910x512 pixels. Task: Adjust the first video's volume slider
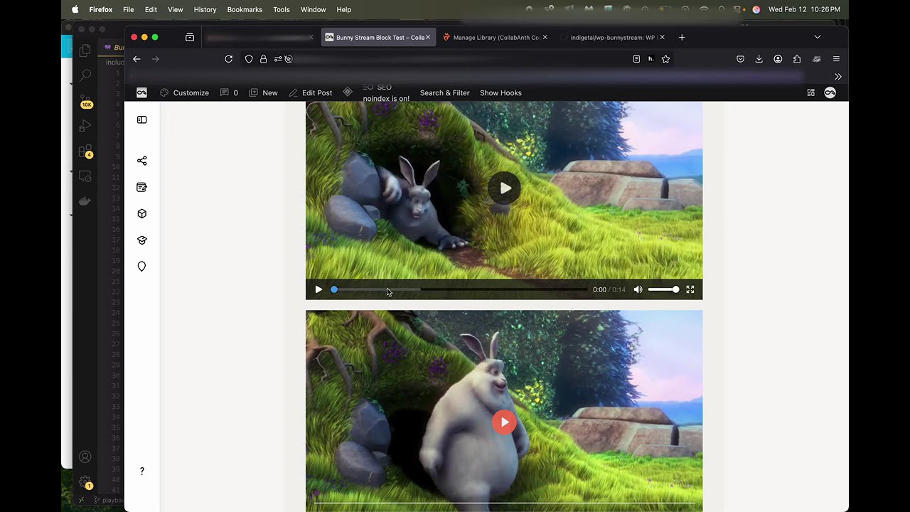663,289
